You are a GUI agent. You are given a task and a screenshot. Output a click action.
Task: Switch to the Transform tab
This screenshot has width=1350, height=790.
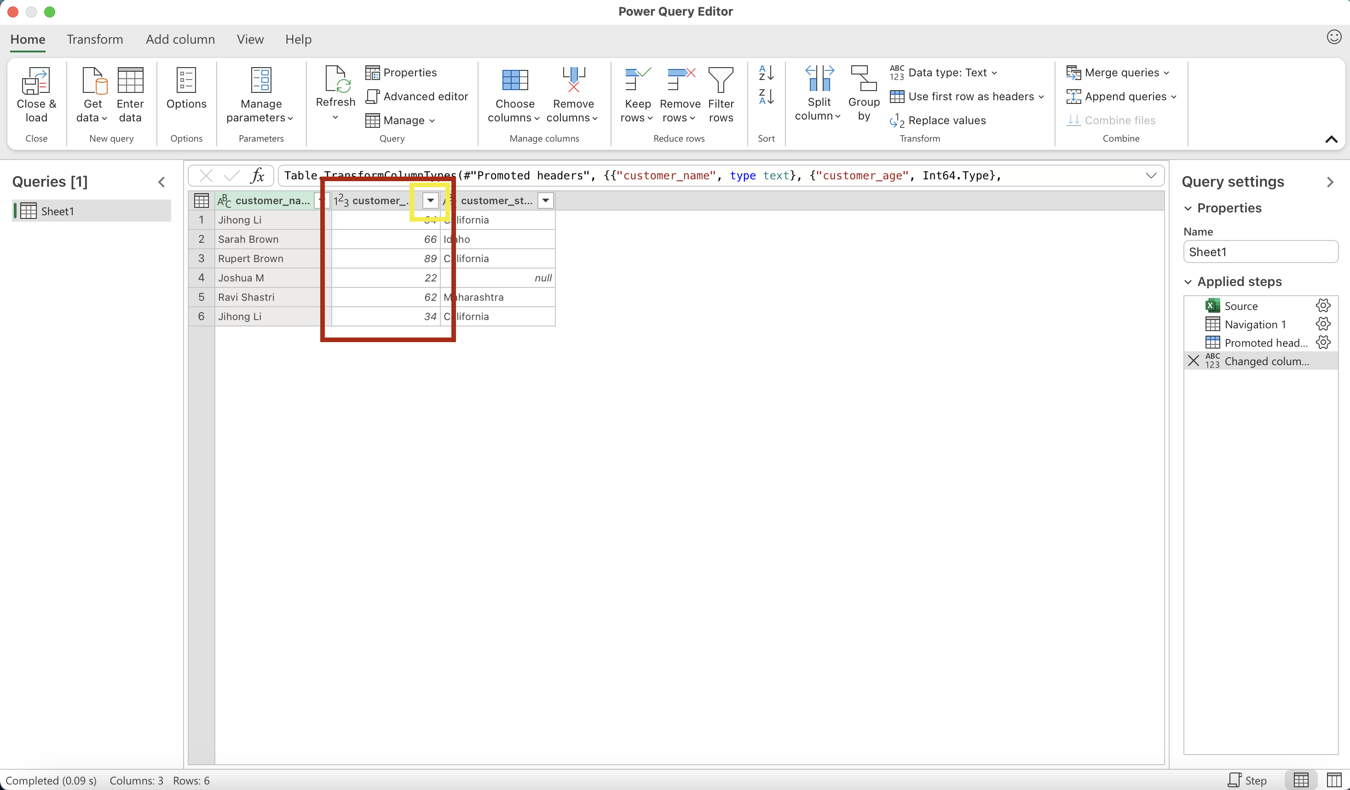coord(95,40)
